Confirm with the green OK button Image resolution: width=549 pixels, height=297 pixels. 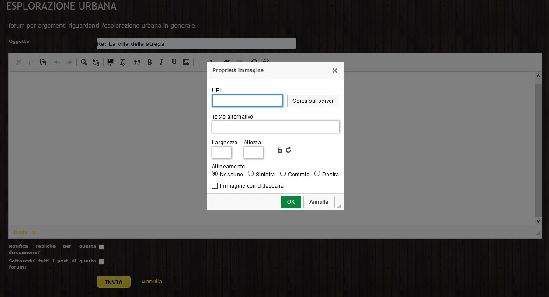pos(291,202)
